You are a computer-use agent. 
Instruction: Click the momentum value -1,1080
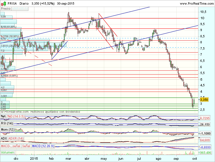coord(205,133)
